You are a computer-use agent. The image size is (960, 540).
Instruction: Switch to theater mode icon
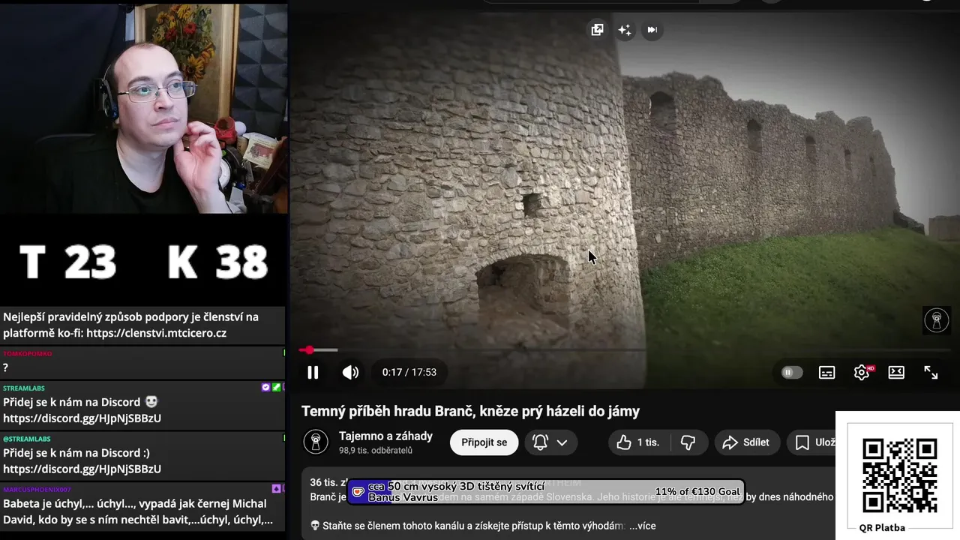coord(896,372)
